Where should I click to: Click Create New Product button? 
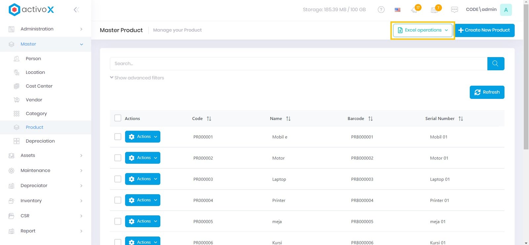(x=484, y=30)
